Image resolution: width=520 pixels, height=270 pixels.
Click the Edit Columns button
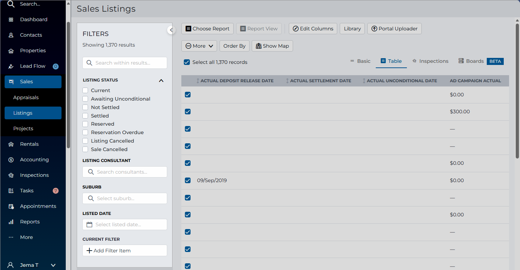click(313, 29)
